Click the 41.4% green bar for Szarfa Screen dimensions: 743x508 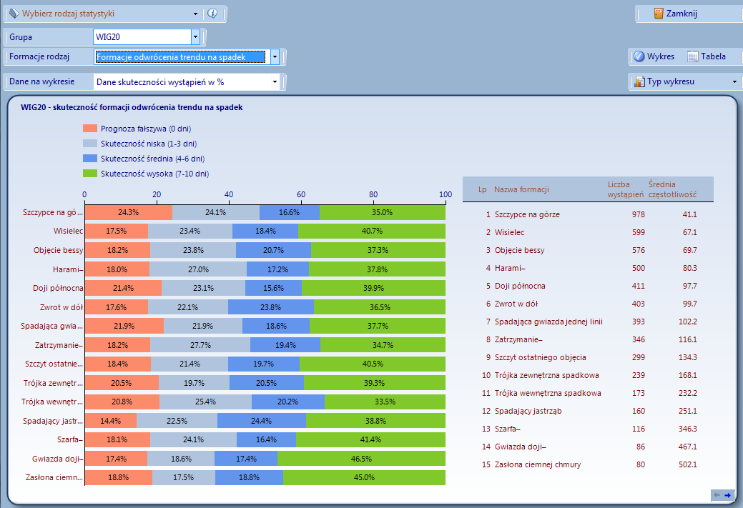pos(370,440)
